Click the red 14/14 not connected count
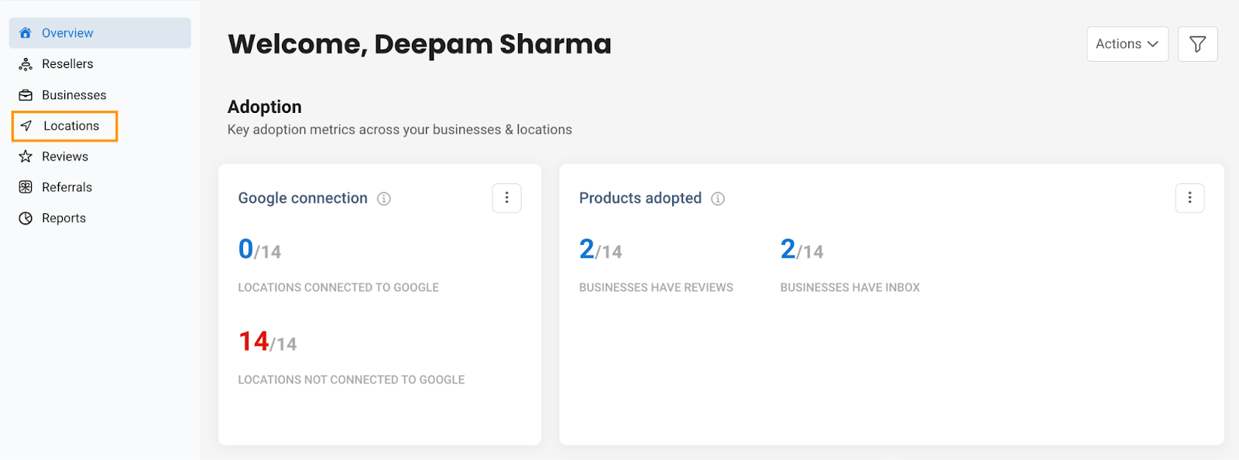Screen dimensions: 1239x460 tap(267, 342)
